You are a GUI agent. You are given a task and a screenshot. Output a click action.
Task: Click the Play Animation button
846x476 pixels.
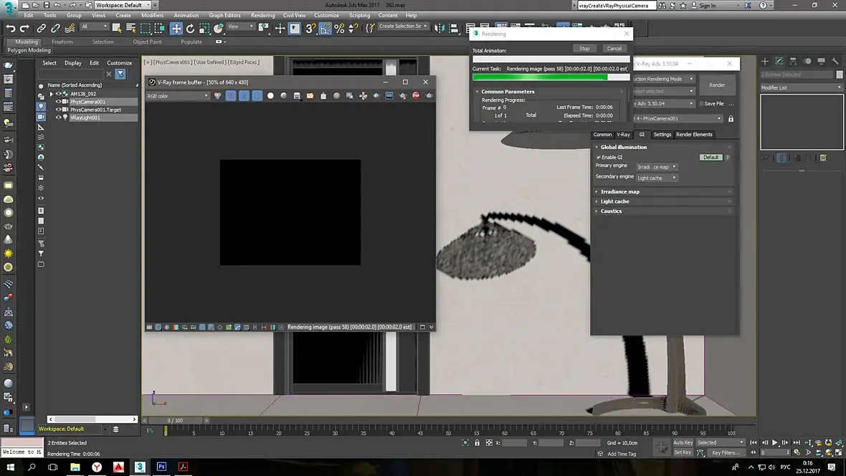pos(774,443)
